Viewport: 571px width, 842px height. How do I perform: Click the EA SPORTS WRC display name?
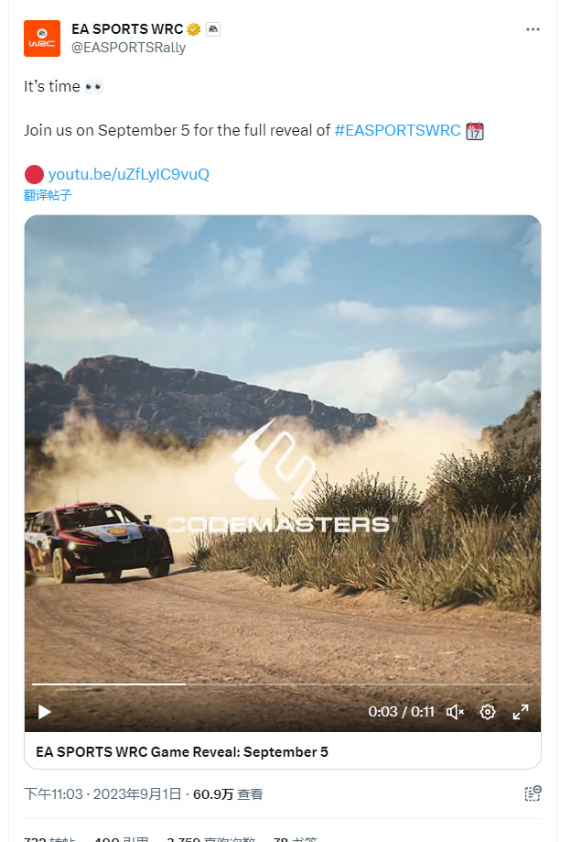(127, 29)
